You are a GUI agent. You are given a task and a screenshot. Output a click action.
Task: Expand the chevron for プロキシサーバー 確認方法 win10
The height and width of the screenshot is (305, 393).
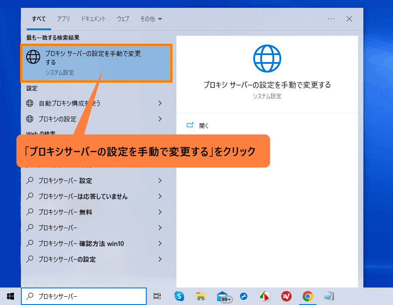coord(160,243)
